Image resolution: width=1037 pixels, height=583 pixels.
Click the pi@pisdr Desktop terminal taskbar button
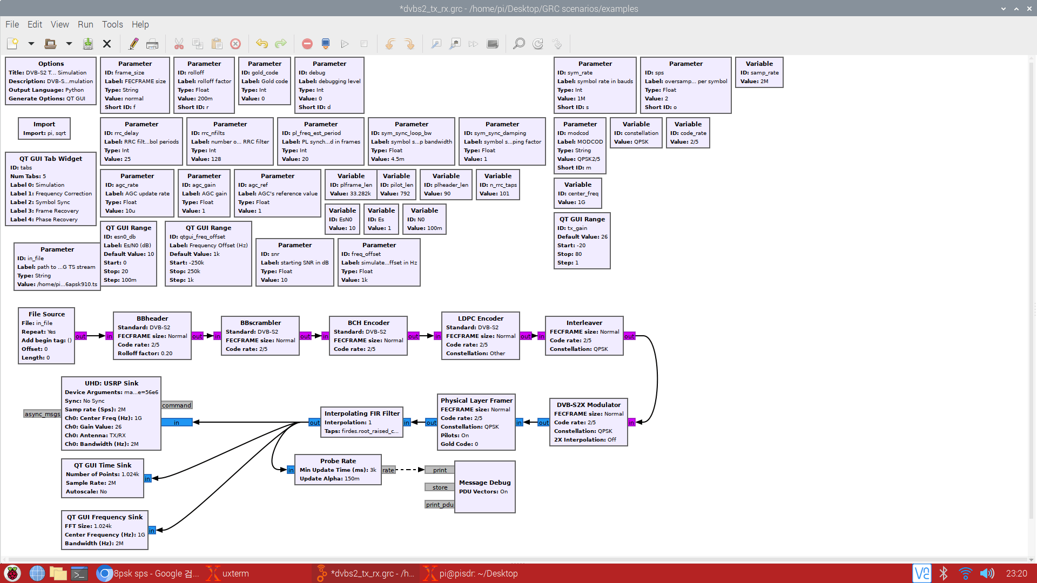470,573
